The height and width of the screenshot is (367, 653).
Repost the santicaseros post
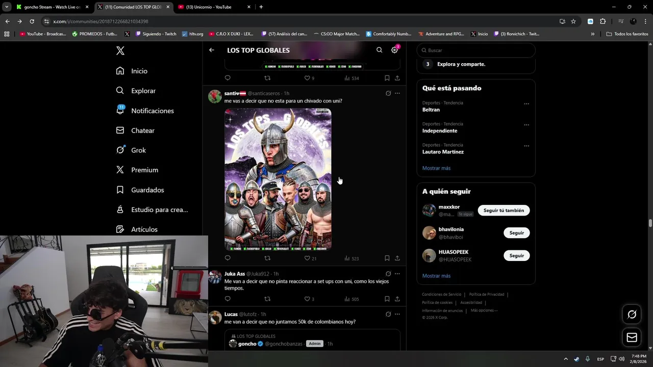pyautogui.click(x=267, y=258)
